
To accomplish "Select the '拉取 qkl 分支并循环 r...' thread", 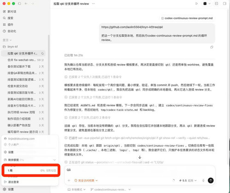I will (x=23, y=53).
